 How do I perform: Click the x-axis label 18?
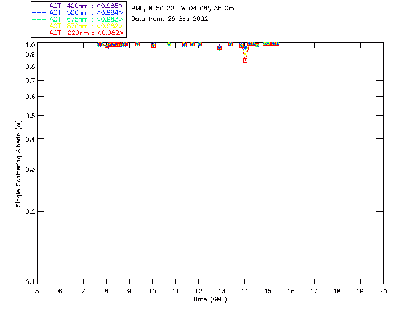point(337,291)
